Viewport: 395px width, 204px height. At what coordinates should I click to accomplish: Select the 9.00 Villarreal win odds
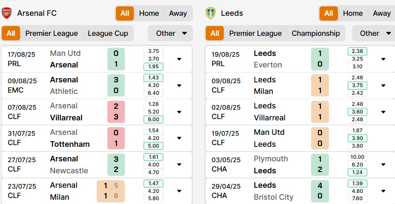[153, 119]
